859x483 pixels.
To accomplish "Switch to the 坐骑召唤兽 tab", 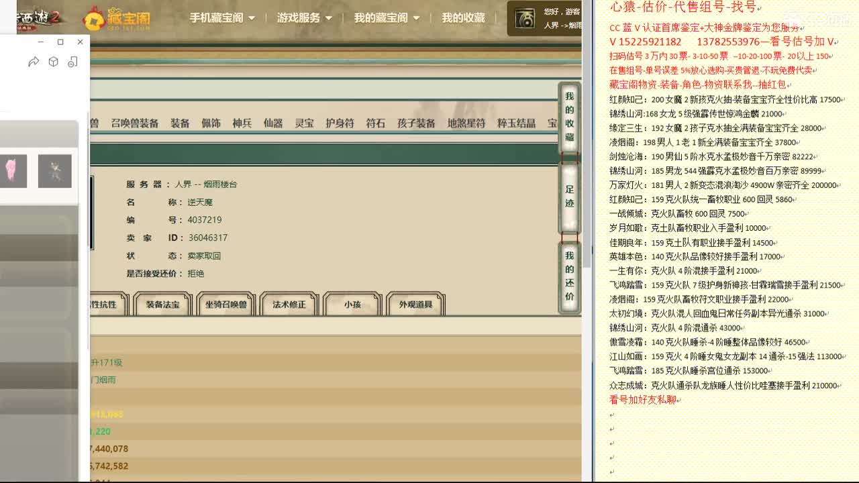I will coord(226,305).
